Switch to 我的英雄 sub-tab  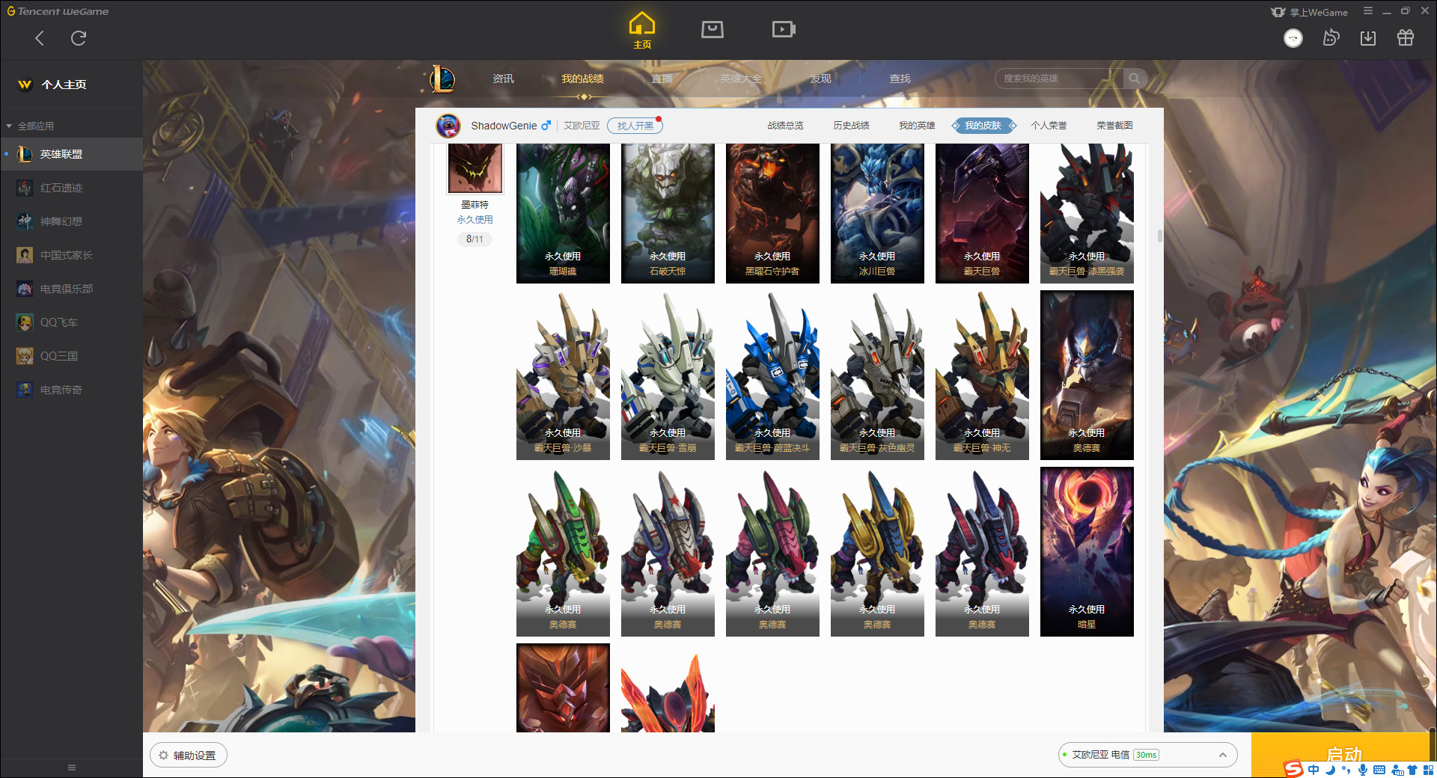click(x=917, y=126)
